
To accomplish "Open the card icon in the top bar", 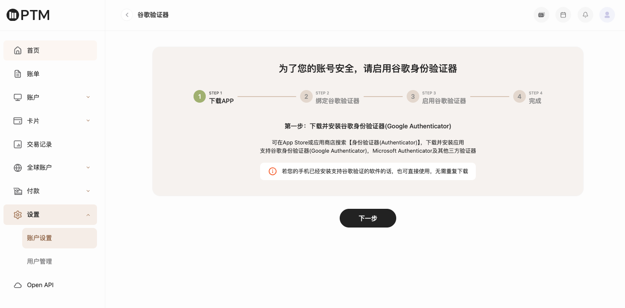I will tap(541, 15).
